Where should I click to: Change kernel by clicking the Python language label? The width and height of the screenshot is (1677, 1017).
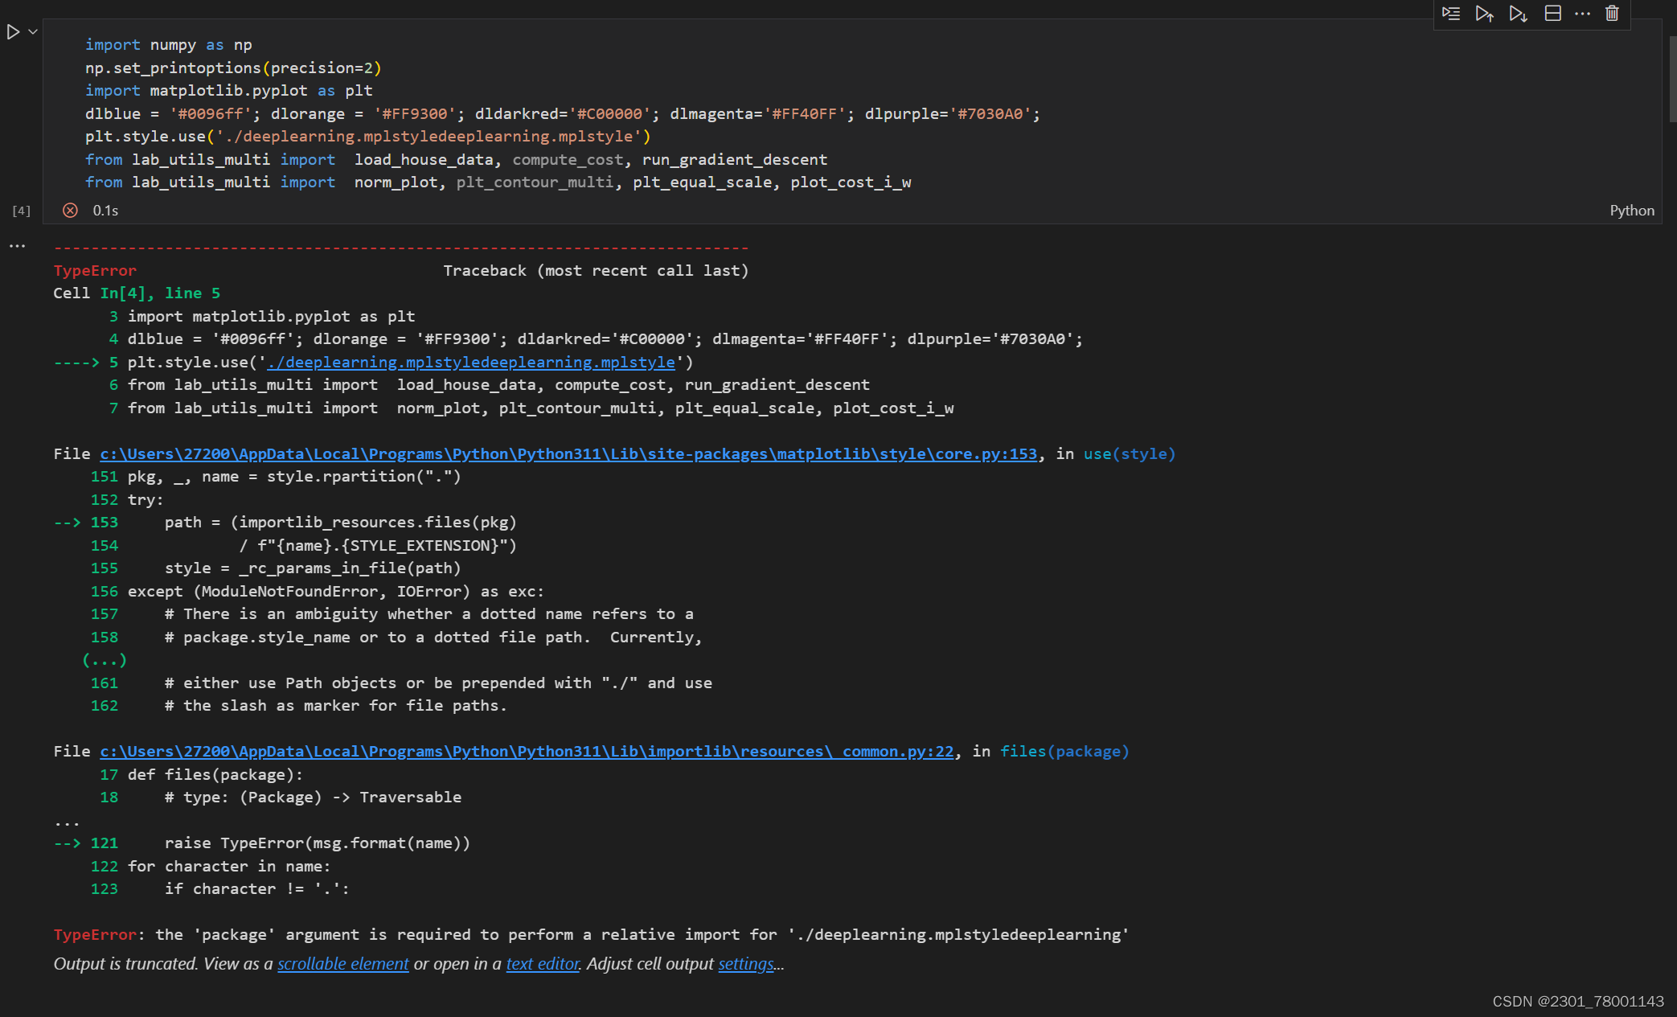(1631, 210)
